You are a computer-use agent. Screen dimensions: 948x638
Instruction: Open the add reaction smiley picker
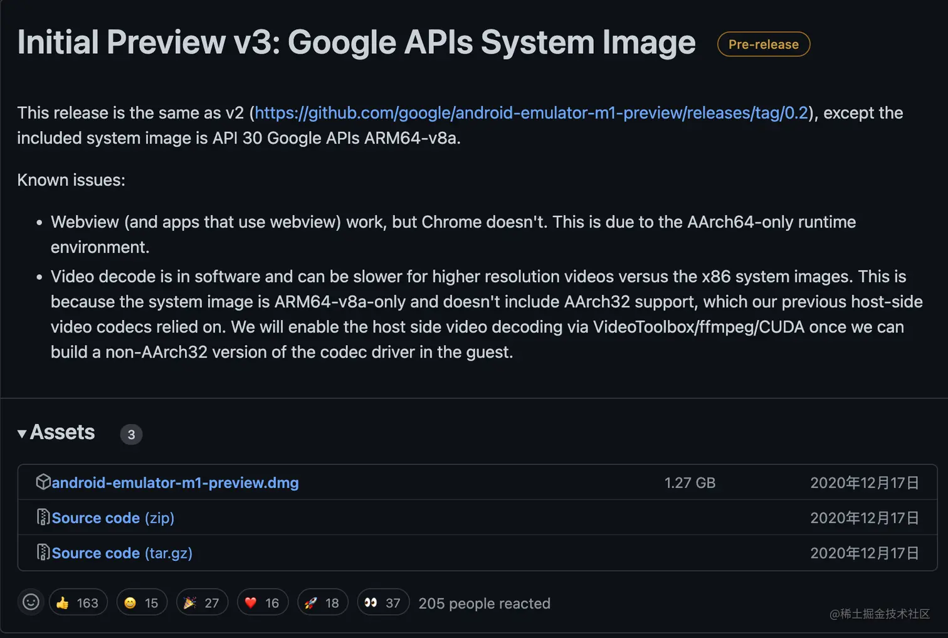[31, 602]
